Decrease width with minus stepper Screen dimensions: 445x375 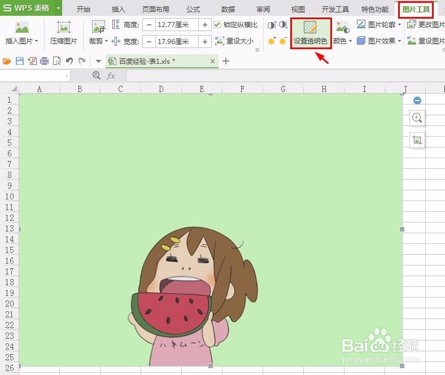tap(149, 42)
